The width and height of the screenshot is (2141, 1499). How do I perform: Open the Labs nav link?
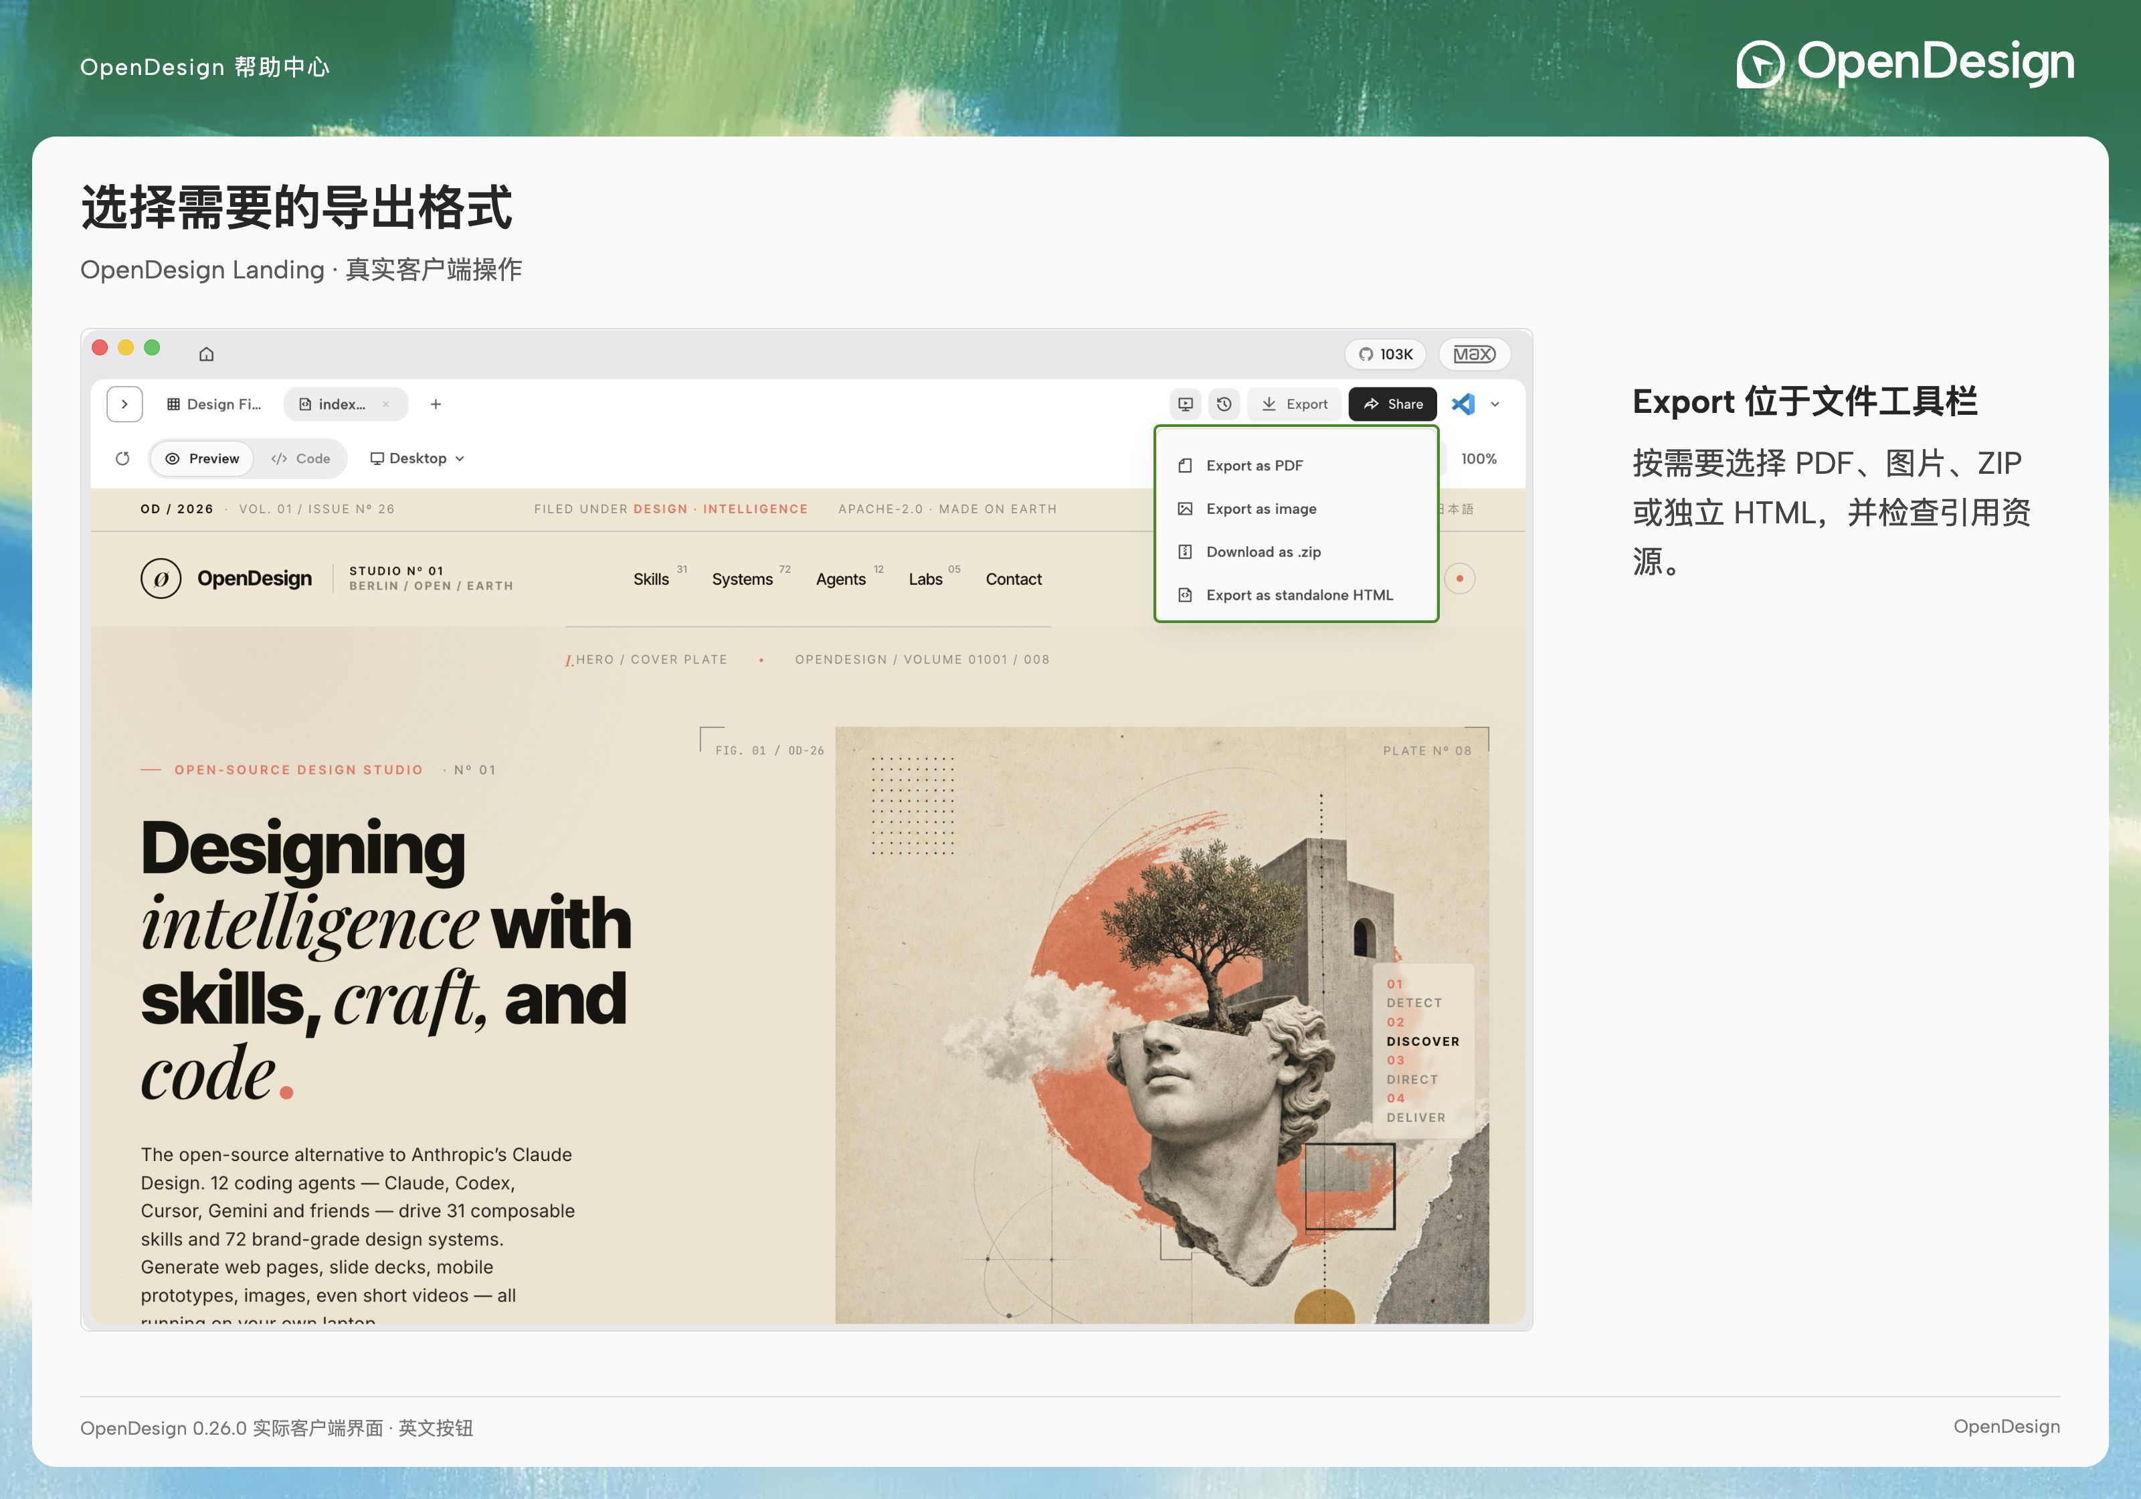click(925, 580)
